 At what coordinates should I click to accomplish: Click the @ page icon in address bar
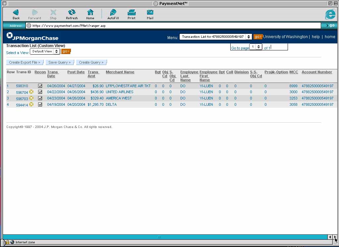[x=29, y=26]
